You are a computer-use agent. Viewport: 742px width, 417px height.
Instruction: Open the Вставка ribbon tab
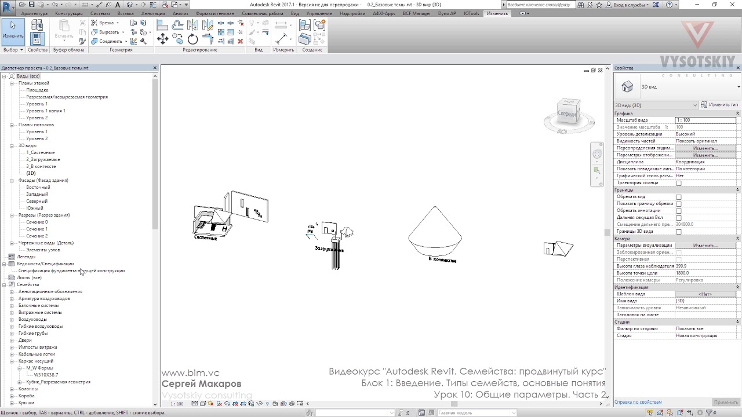[125, 13]
